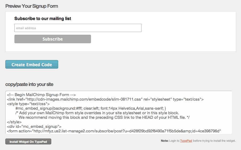The width and height of the screenshot is (241, 150).
Task: Click the 'Subscribe to our mailing list' label
Action: click(x=43, y=19)
